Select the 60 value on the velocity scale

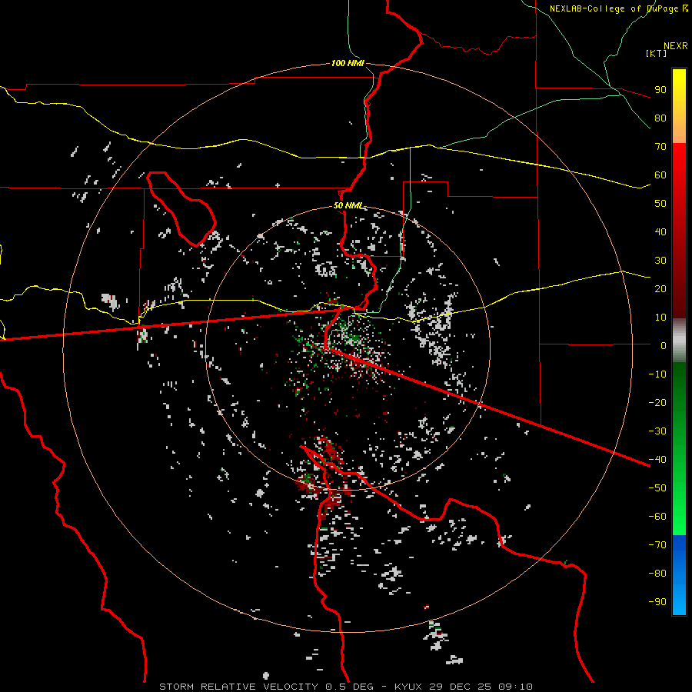pos(660,175)
